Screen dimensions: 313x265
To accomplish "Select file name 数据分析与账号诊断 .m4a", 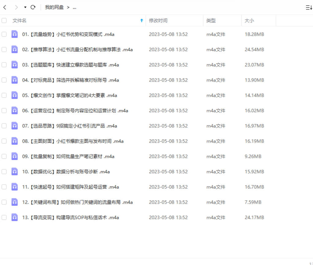I will point(83,172).
